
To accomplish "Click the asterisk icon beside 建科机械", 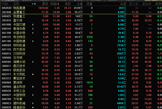I will click(33, 103).
